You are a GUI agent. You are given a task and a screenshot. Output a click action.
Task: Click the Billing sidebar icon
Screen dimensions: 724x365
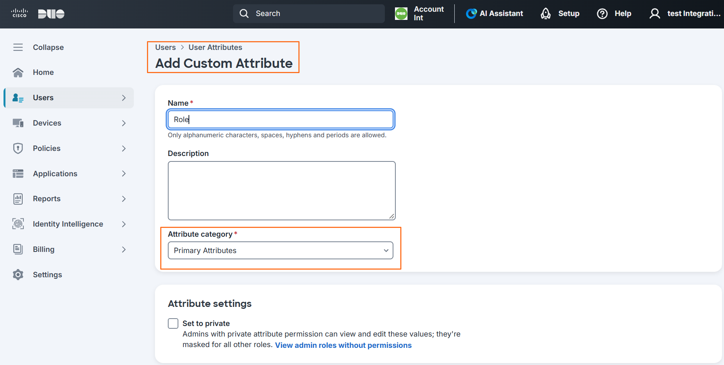pos(18,249)
